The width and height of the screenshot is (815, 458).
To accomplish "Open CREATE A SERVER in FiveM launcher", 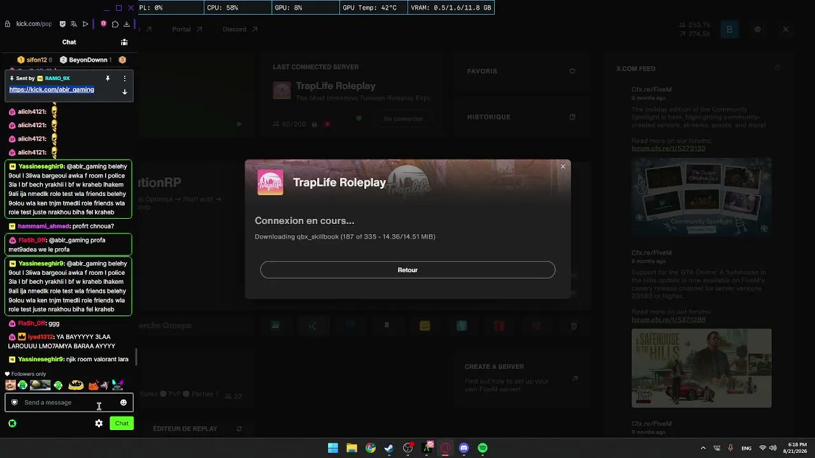I will point(521,378).
